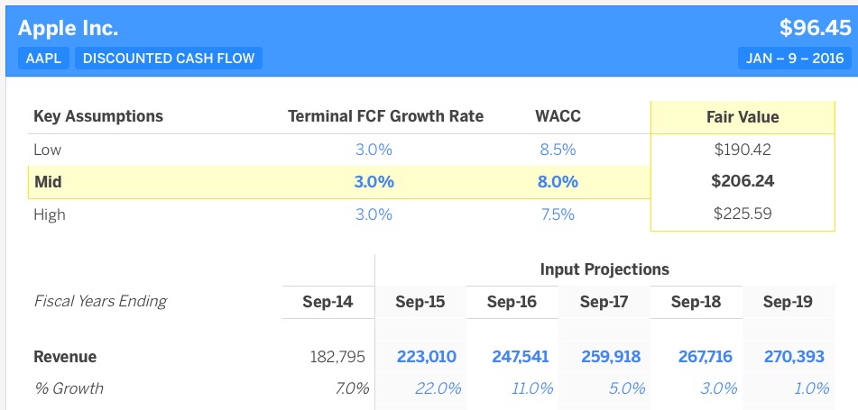Click the $96.45 share price

[815, 28]
